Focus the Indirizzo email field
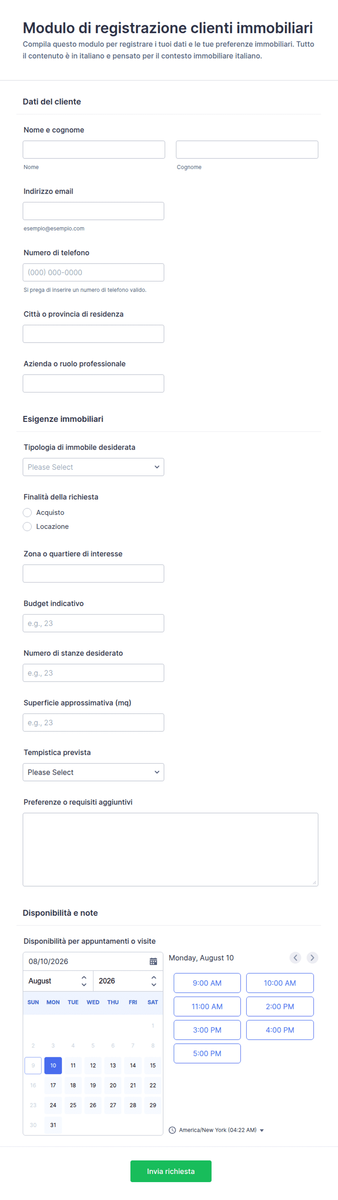This screenshot has height=1200, width=338. pos(93,211)
